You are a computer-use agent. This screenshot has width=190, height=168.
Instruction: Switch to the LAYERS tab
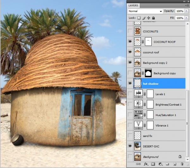click(133, 5)
